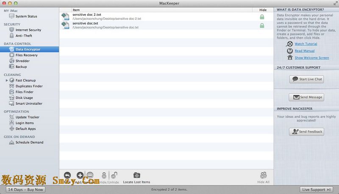Select the sensitive doc.txt filename text
The height and width of the screenshot is (194, 339).
coord(86,23)
